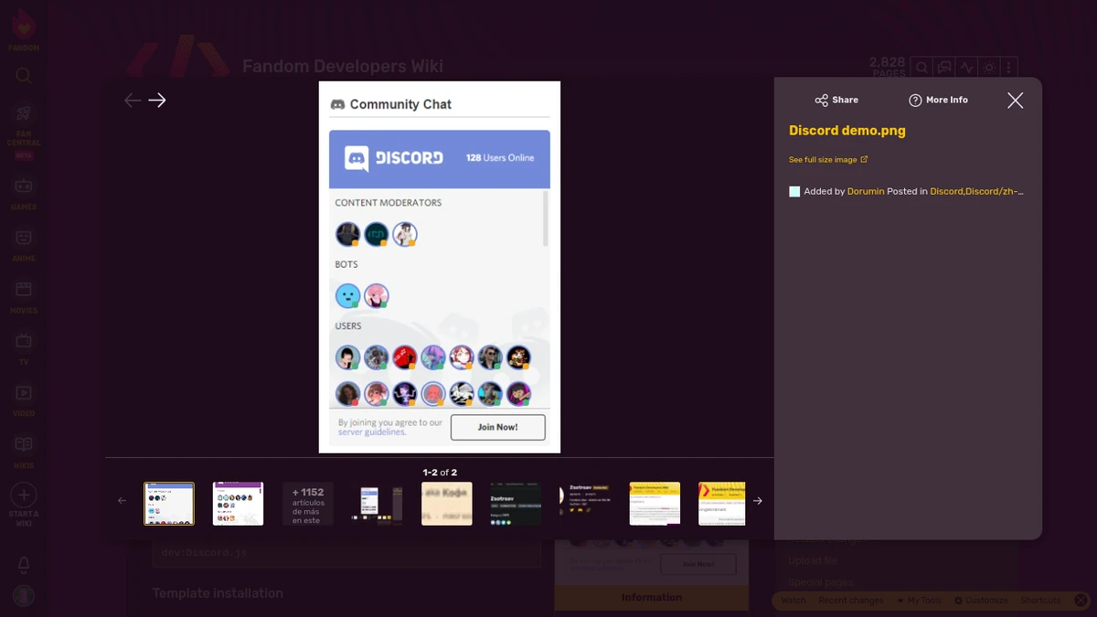Open the Video section icon
The width and height of the screenshot is (1097, 617).
coord(23,395)
